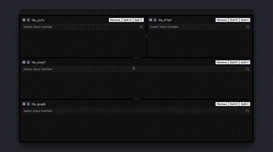Image resolution: width=273 pixels, height=152 pixels.
Task: Click the command key icon beside tile_4l7q4
Action: pos(150,20)
